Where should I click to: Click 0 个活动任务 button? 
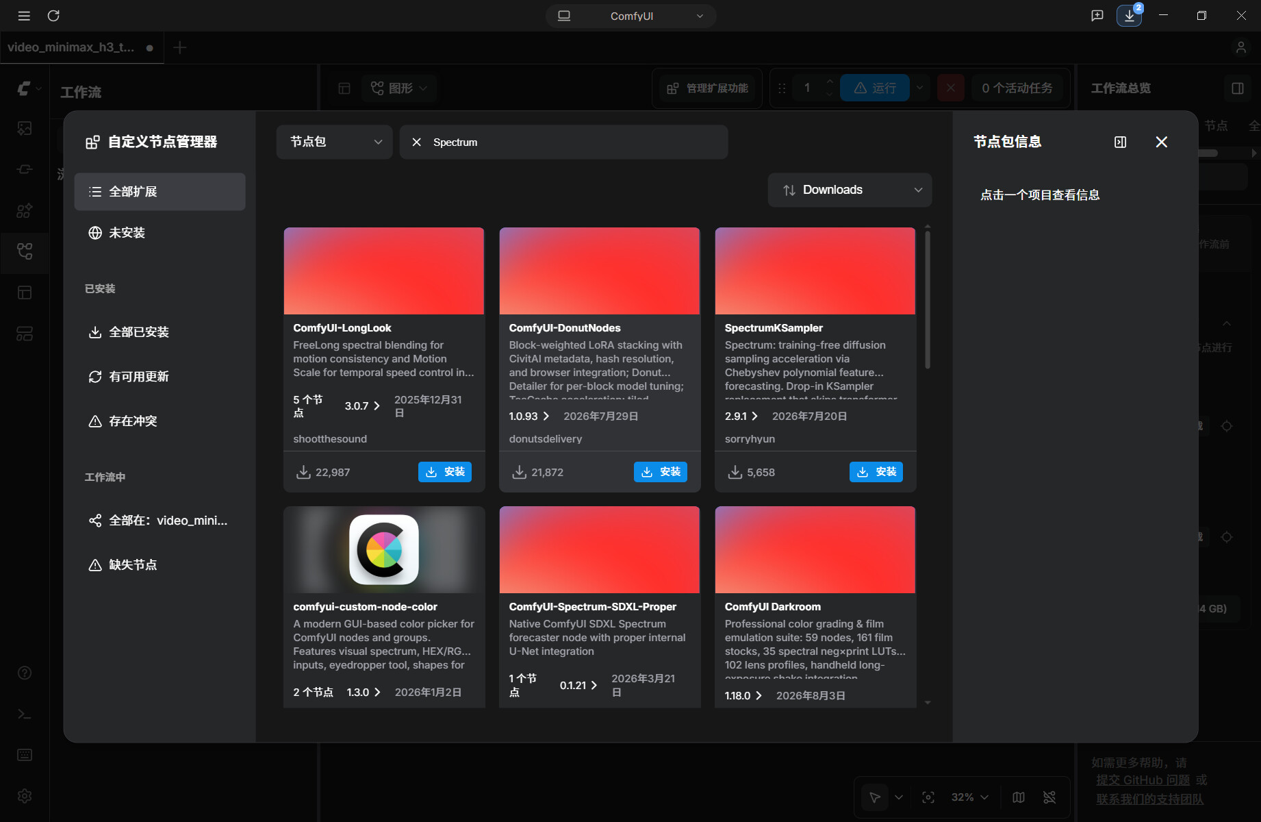coord(1017,88)
